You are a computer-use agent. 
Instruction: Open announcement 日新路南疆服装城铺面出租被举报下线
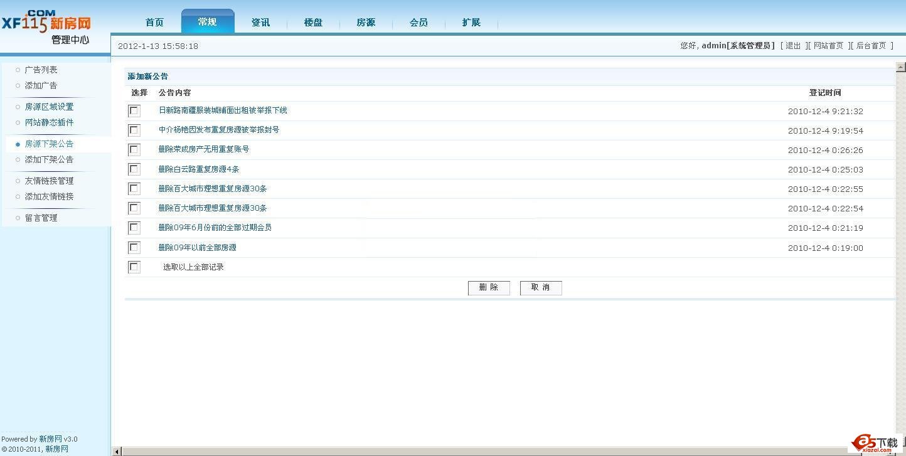(223, 110)
